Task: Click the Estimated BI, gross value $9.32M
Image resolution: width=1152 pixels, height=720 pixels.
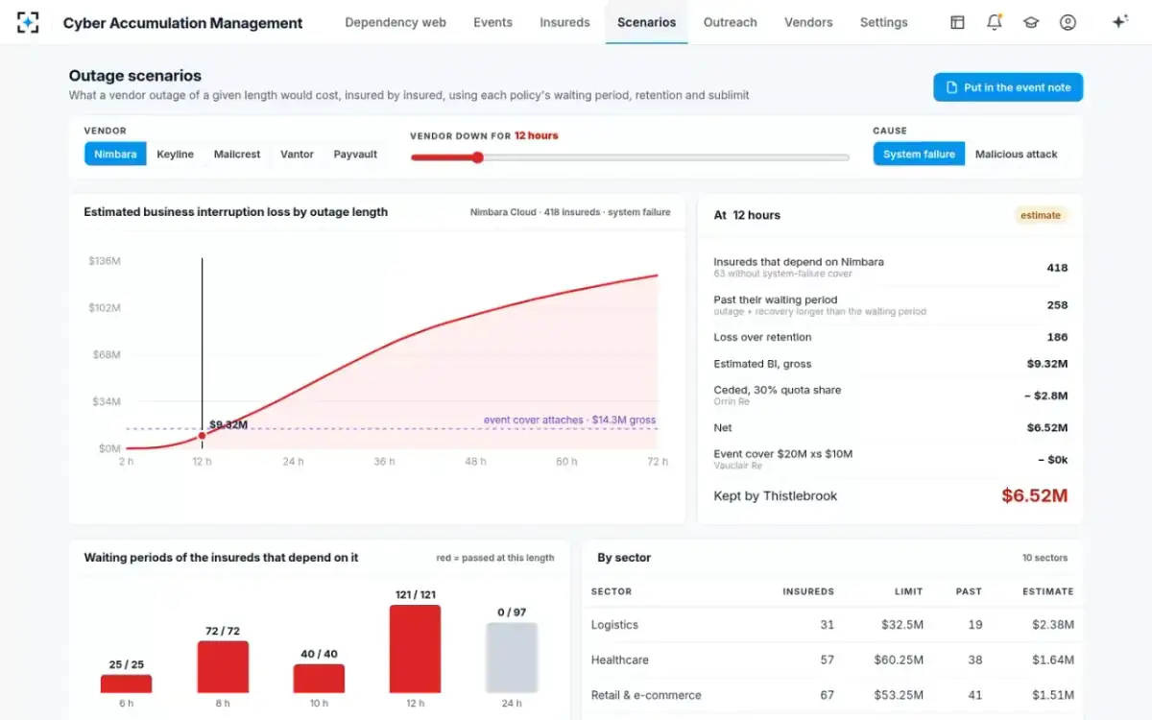Action: pos(1046,364)
